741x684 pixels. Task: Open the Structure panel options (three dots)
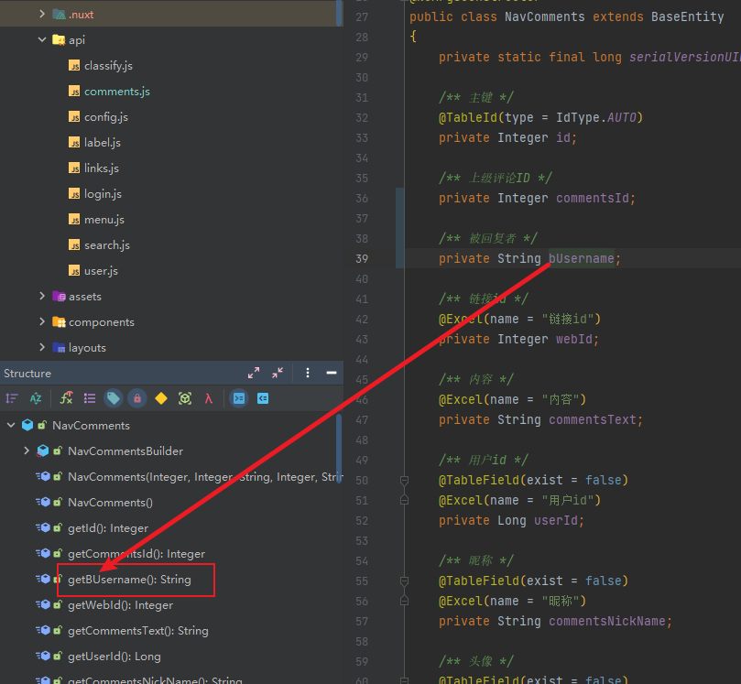point(308,373)
